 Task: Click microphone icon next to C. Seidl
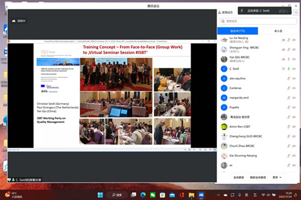coord(289,69)
